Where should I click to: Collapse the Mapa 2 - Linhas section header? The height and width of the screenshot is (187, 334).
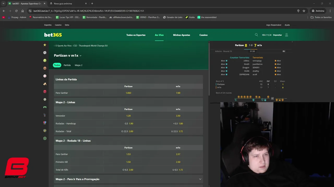[128, 102]
